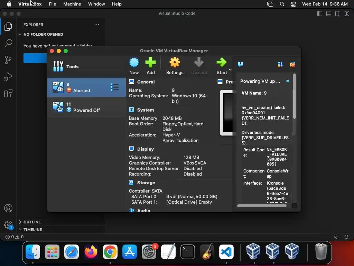The height and width of the screenshot is (266, 354).
Task: Click the Tools icon in VirtualBox Manager
Action: click(x=58, y=66)
